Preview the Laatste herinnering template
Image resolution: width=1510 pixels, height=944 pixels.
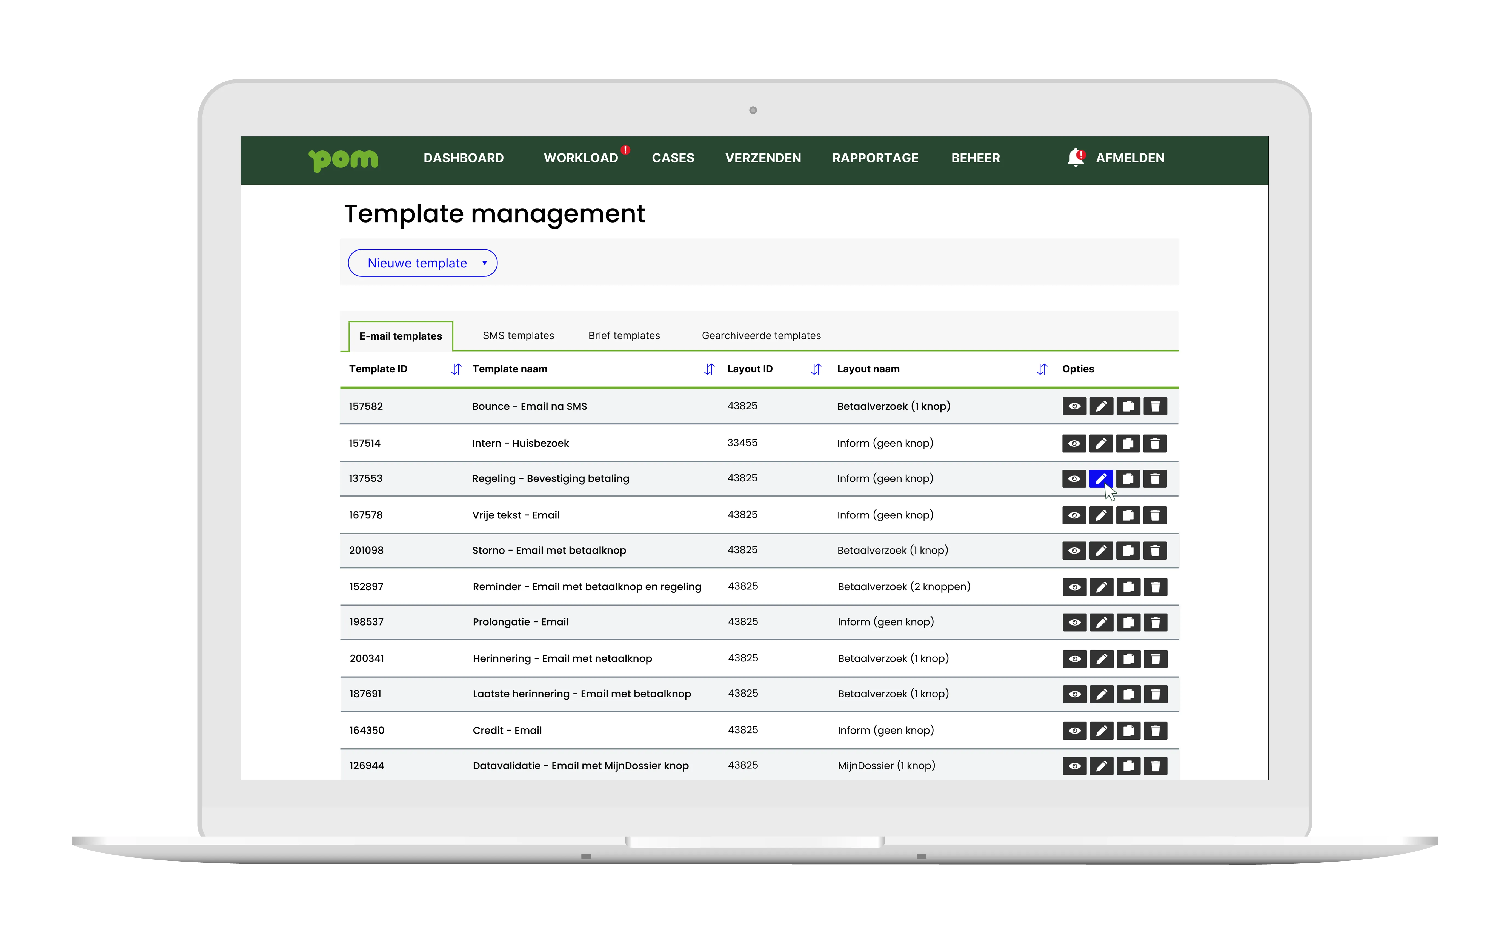pyautogui.click(x=1075, y=694)
